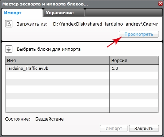Screen dimensions: 164x137
Task: Click the disabled Импорт button
Action: point(114,128)
